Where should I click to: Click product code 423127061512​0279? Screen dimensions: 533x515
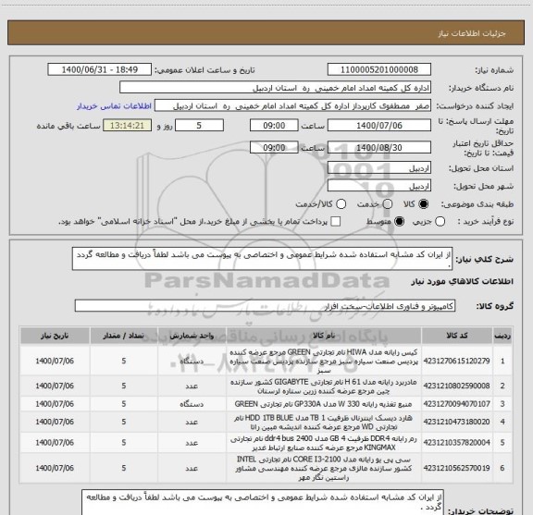[x=457, y=361]
